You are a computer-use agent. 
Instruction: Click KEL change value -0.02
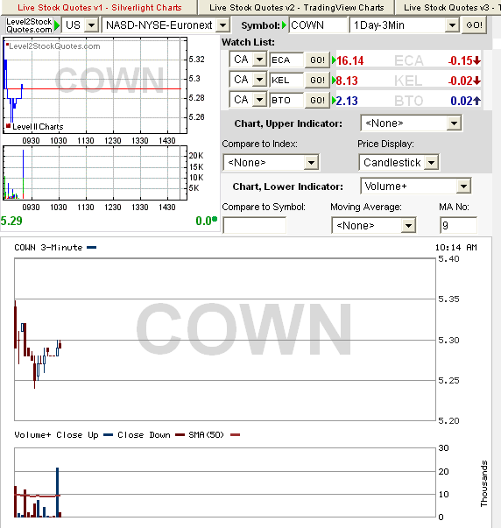click(x=460, y=81)
